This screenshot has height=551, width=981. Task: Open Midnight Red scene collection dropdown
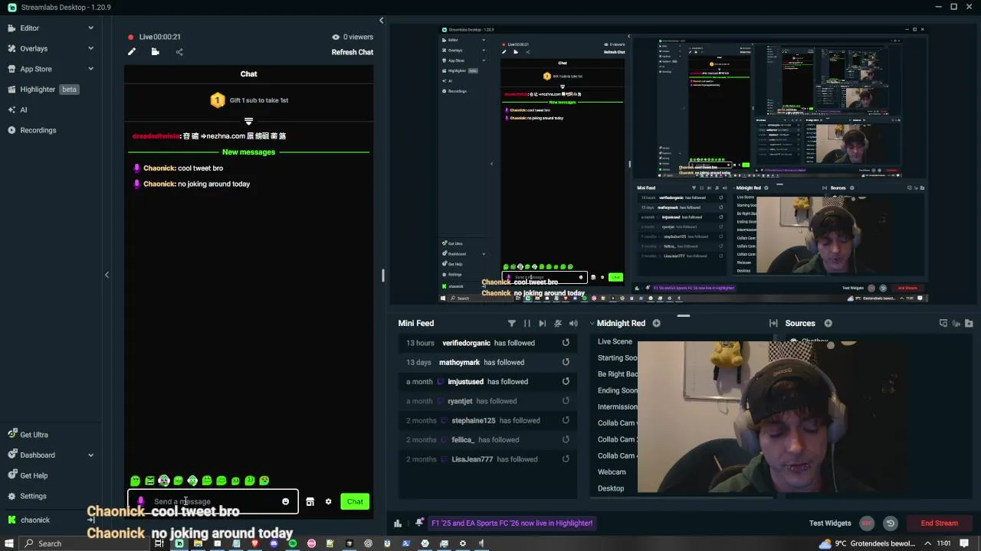point(619,323)
